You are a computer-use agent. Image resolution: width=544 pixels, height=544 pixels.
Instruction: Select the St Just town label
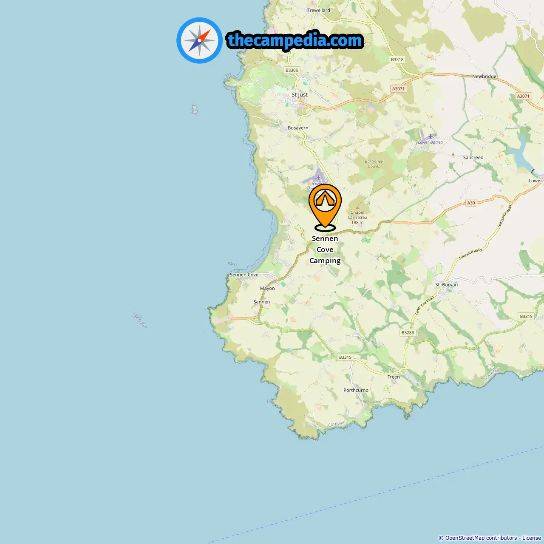pos(300,95)
